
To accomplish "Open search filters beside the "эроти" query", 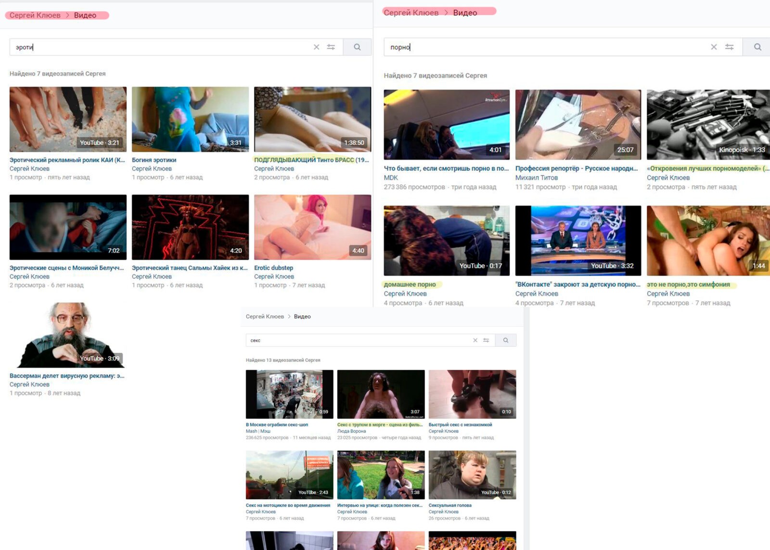I will 331,47.
